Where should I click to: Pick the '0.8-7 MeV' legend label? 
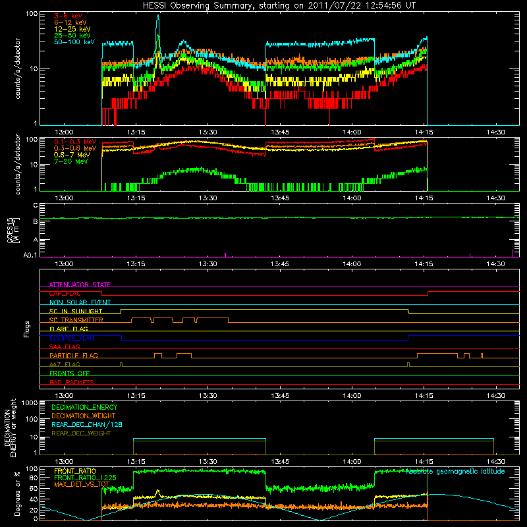pyautogui.click(x=72, y=155)
